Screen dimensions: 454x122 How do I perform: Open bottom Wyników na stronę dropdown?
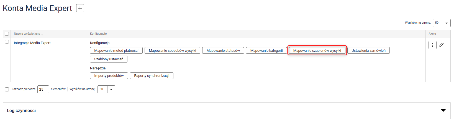106,89
